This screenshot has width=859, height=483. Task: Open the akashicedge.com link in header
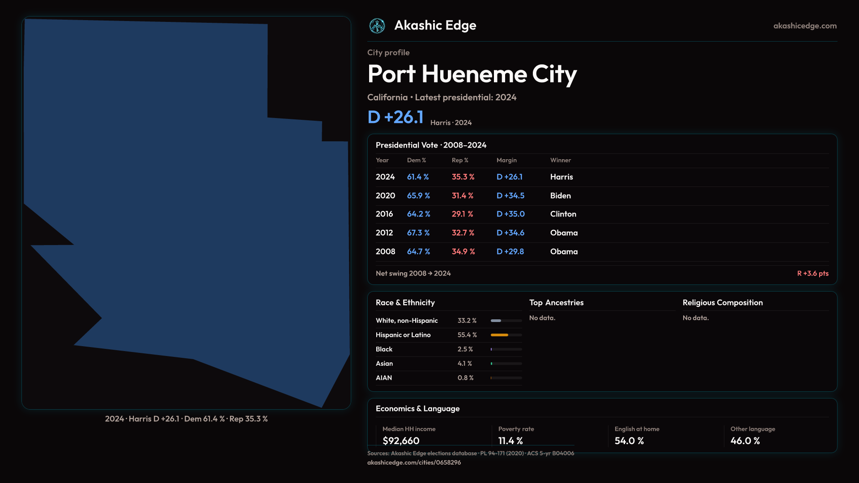tap(804, 26)
